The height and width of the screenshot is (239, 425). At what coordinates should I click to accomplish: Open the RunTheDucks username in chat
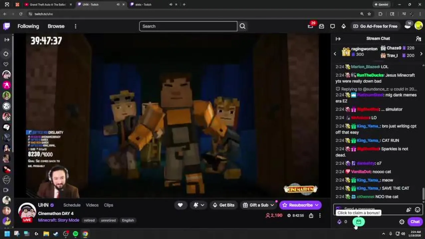click(x=370, y=75)
